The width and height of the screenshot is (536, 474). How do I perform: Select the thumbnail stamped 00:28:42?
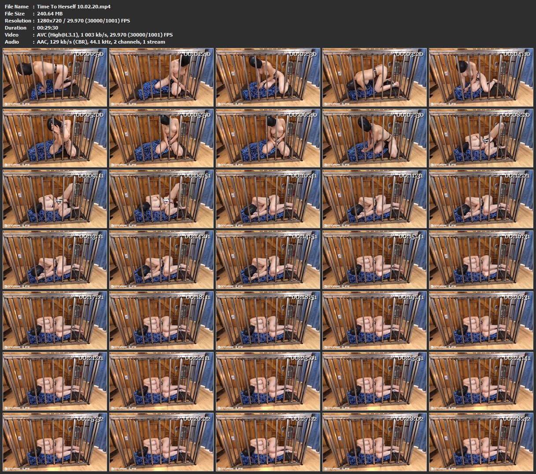click(x=481, y=442)
